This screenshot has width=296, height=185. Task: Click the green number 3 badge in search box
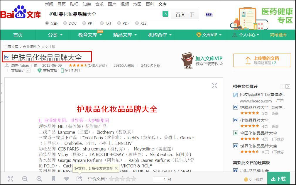tap(165, 14)
